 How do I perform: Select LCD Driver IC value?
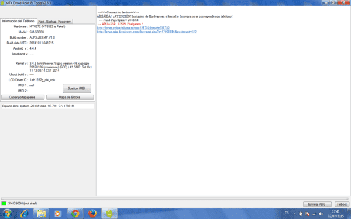42,80
